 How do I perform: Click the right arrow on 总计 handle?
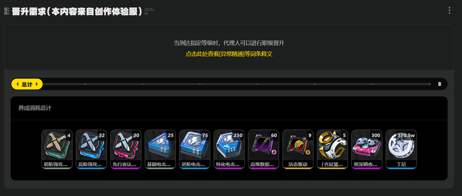pyautogui.click(x=37, y=84)
